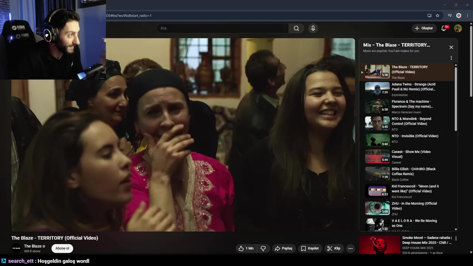Click Smoke Mood Deep House Mix title
Screen dimensions: 473x266
pyautogui.click(x=427, y=240)
